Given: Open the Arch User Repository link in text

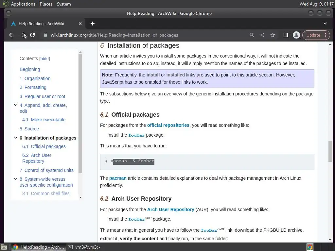Looking at the screenshot, I should tap(171, 209).
